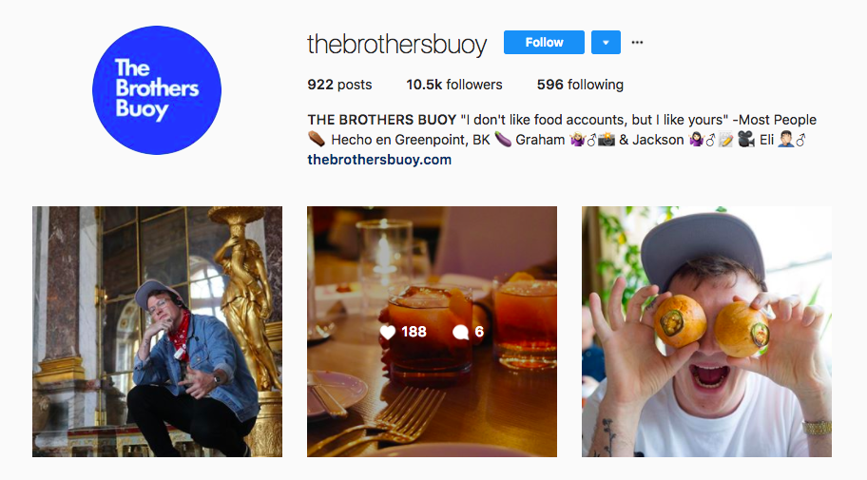Click the memo pencil emoji after Jackson
Screen dimensions: 867x480
coord(726,140)
